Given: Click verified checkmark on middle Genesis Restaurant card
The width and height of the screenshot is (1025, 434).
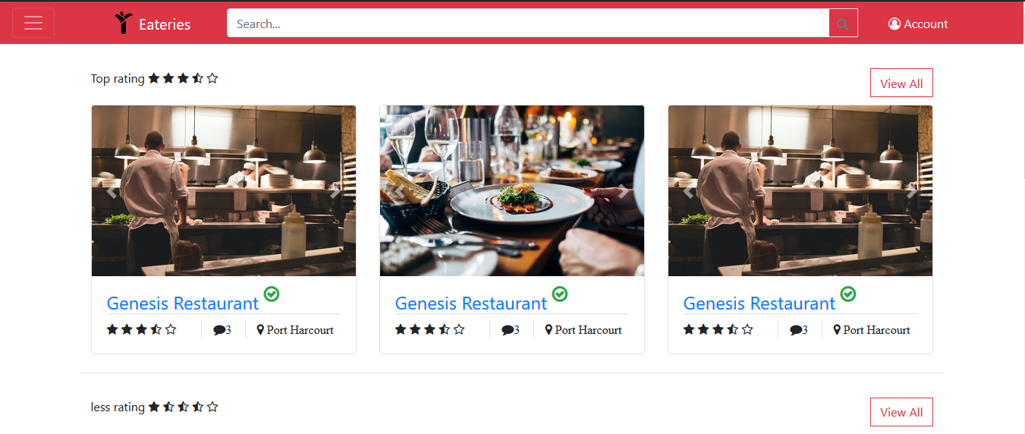Looking at the screenshot, I should pyautogui.click(x=560, y=294).
